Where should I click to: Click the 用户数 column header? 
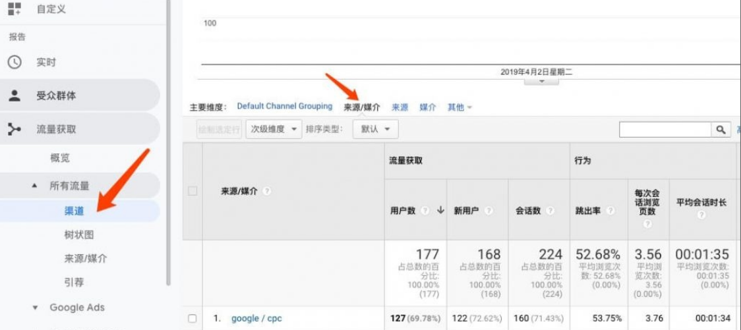click(403, 211)
